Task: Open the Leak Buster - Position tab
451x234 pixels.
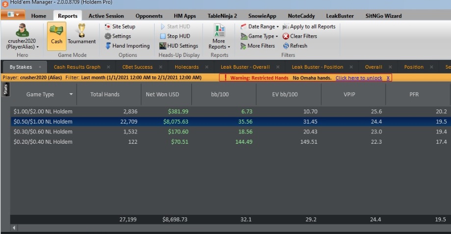Action: click(318, 67)
